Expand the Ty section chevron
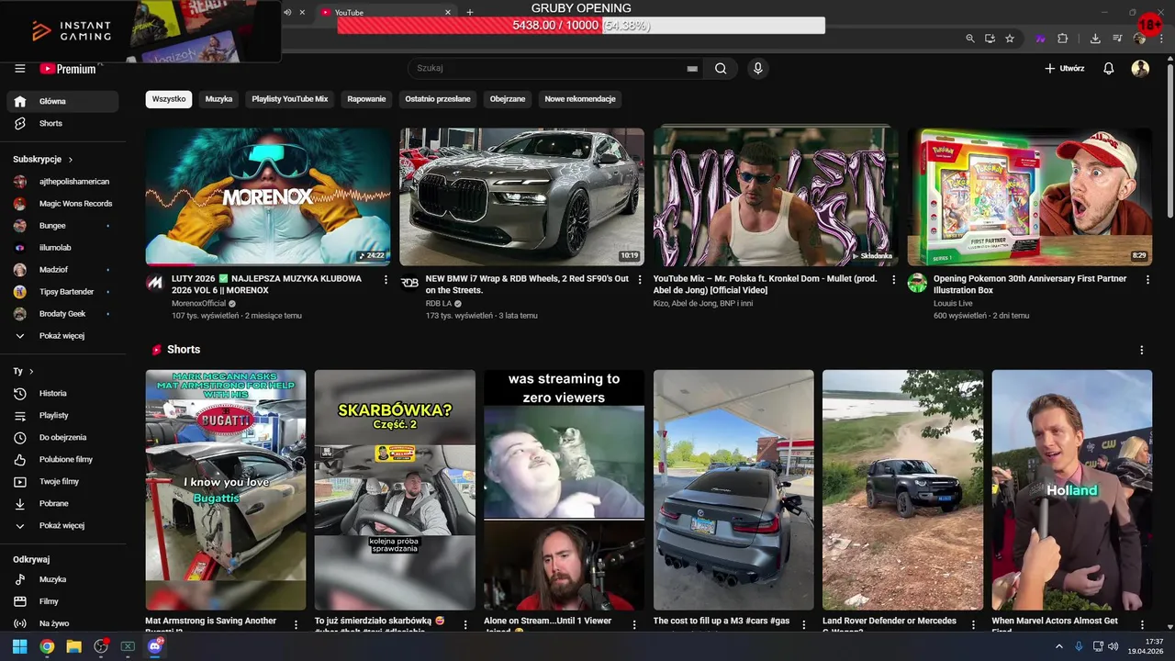Screen dimensions: 1175x661 (x=31, y=371)
